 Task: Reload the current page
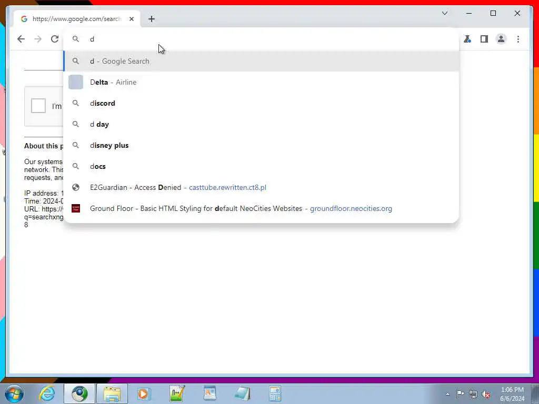(x=55, y=39)
